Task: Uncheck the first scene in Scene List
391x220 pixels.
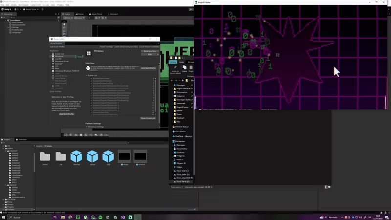Action: 91,78
